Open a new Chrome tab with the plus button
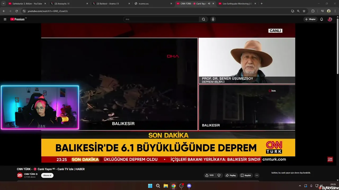 262,4
